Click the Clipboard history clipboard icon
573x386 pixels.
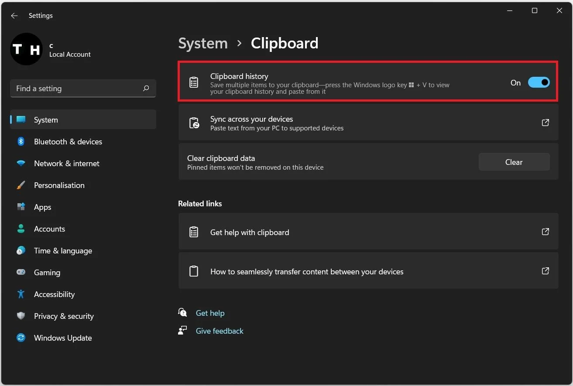(194, 82)
